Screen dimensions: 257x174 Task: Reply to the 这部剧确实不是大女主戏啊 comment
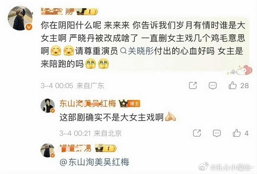pos(217,133)
